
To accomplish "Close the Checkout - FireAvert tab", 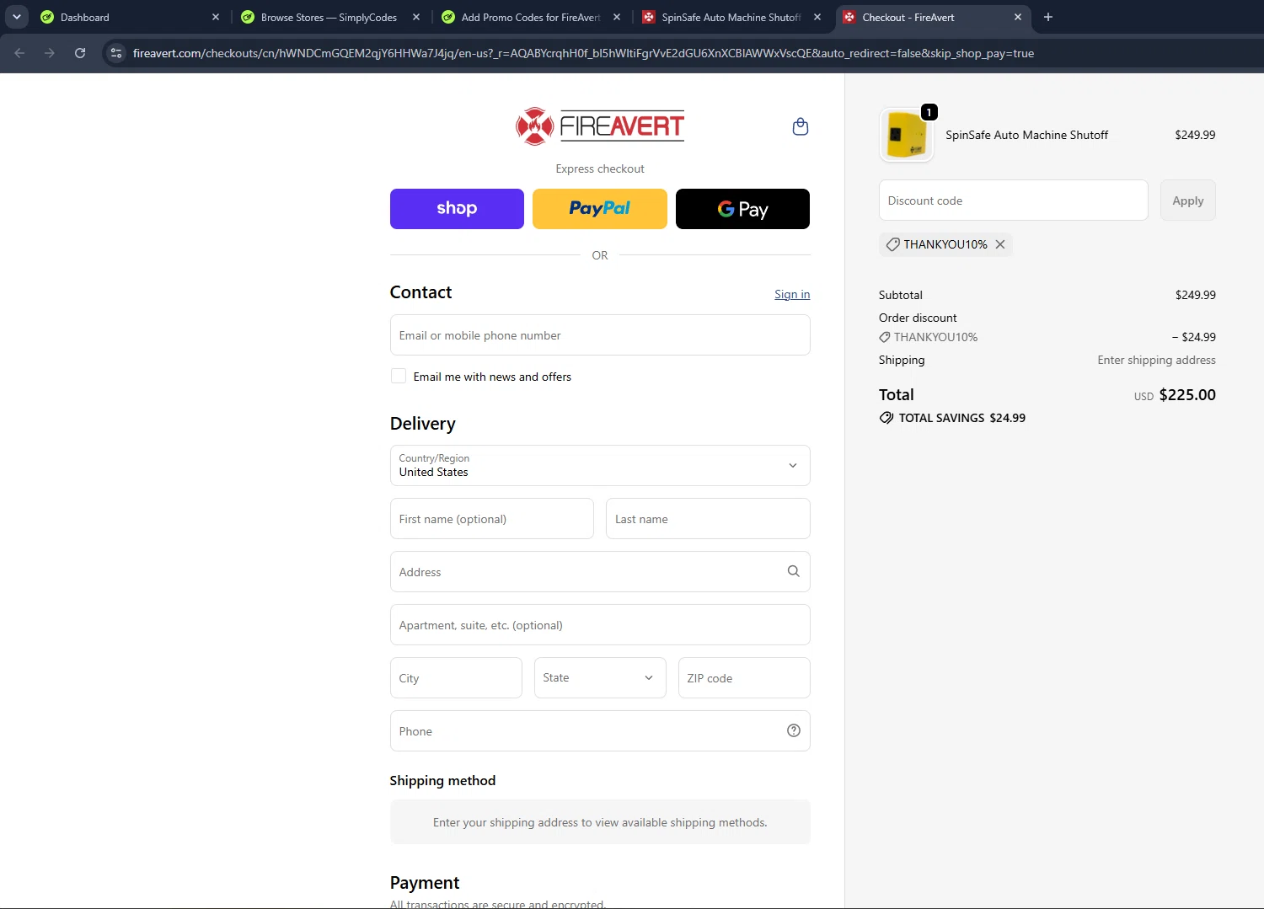I will click(1018, 17).
